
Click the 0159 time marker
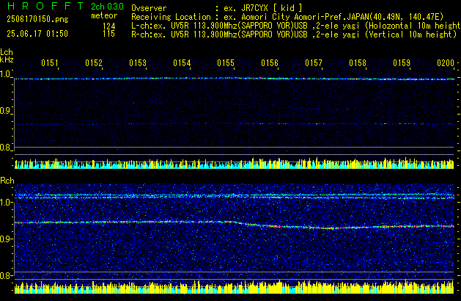point(402,63)
